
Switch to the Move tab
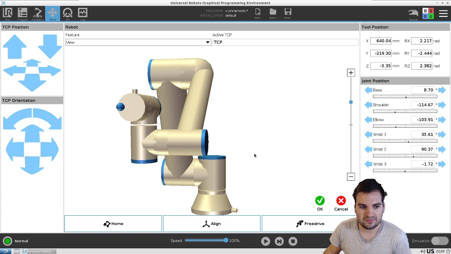click(x=52, y=14)
